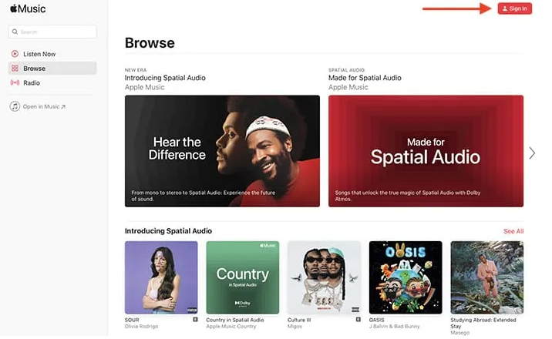Click Apple Music under Introducing Spatial Audio
The width and height of the screenshot is (552, 339).
click(145, 87)
